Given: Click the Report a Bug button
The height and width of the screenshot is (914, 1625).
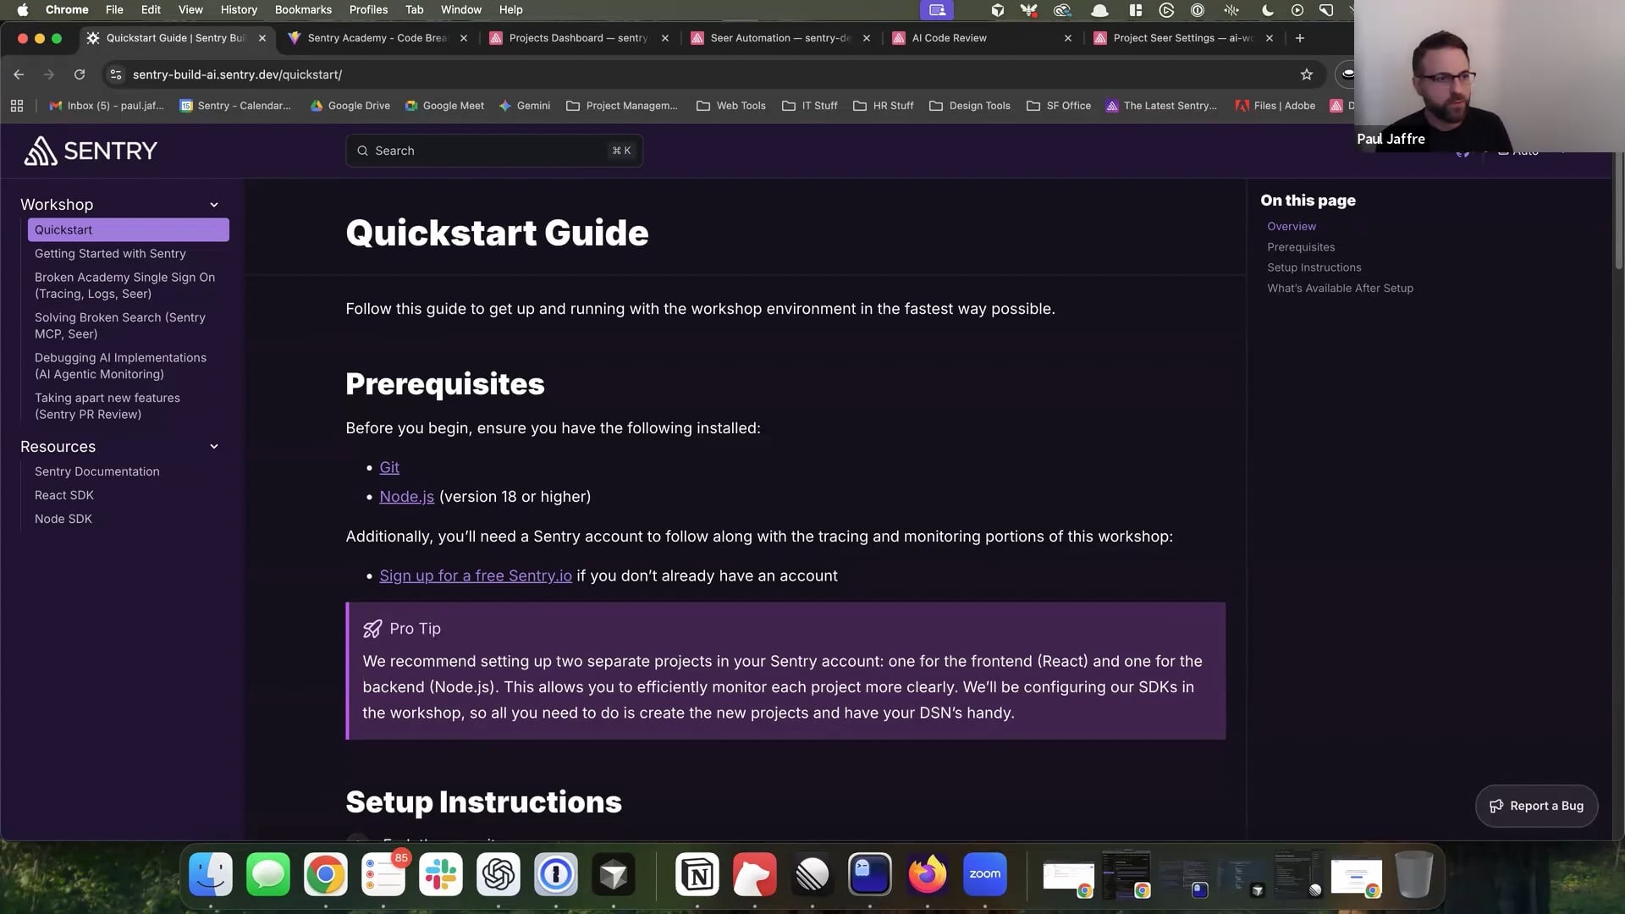Looking at the screenshot, I should [1536, 806].
